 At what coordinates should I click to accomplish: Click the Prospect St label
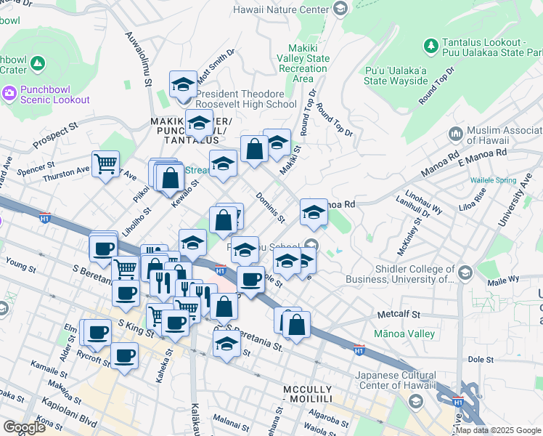click(55, 135)
